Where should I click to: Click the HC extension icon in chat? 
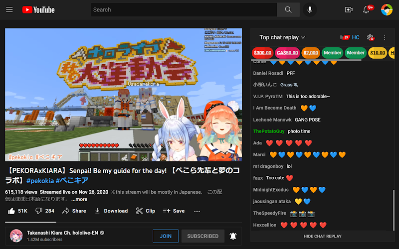(350, 37)
